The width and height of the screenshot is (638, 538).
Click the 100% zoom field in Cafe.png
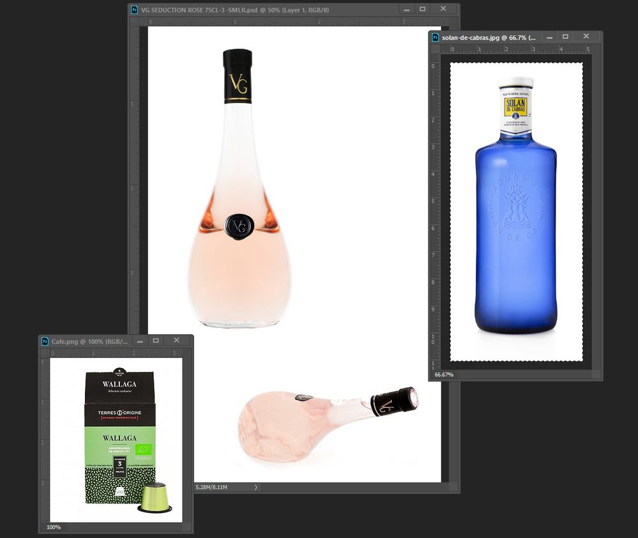click(54, 527)
